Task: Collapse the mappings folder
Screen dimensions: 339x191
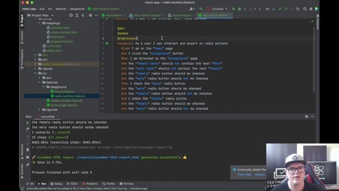Action: point(39,23)
